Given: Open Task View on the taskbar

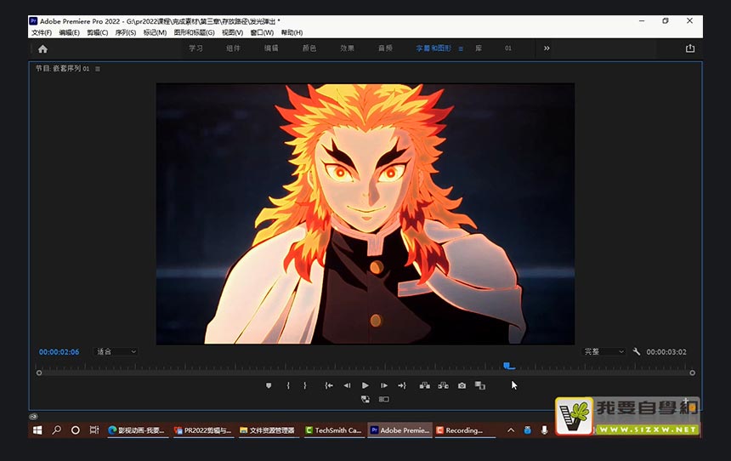Looking at the screenshot, I should click(x=93, y=430).
